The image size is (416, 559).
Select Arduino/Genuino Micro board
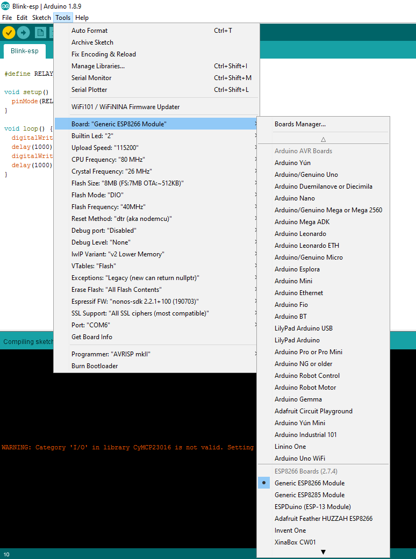(x=324, y=257)
